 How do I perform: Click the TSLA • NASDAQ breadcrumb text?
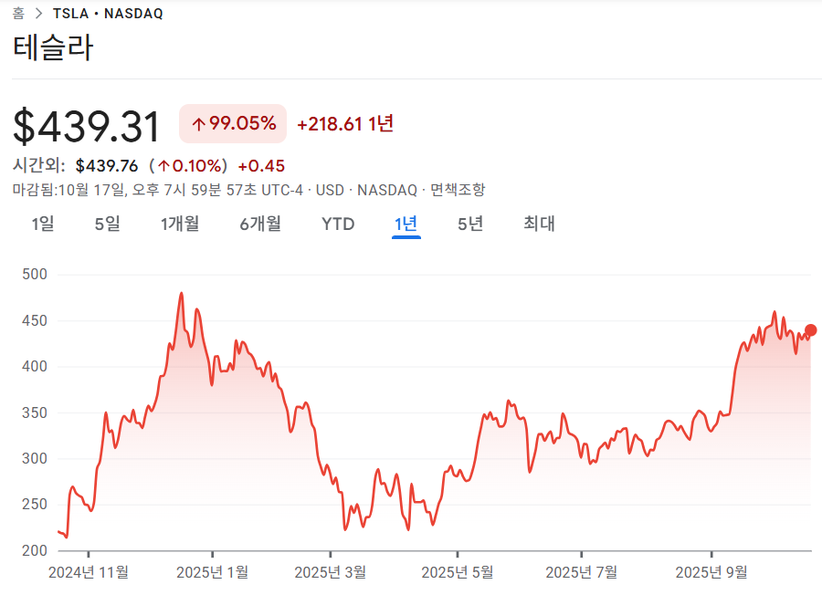pyautogui.click(x=110, y=14)
